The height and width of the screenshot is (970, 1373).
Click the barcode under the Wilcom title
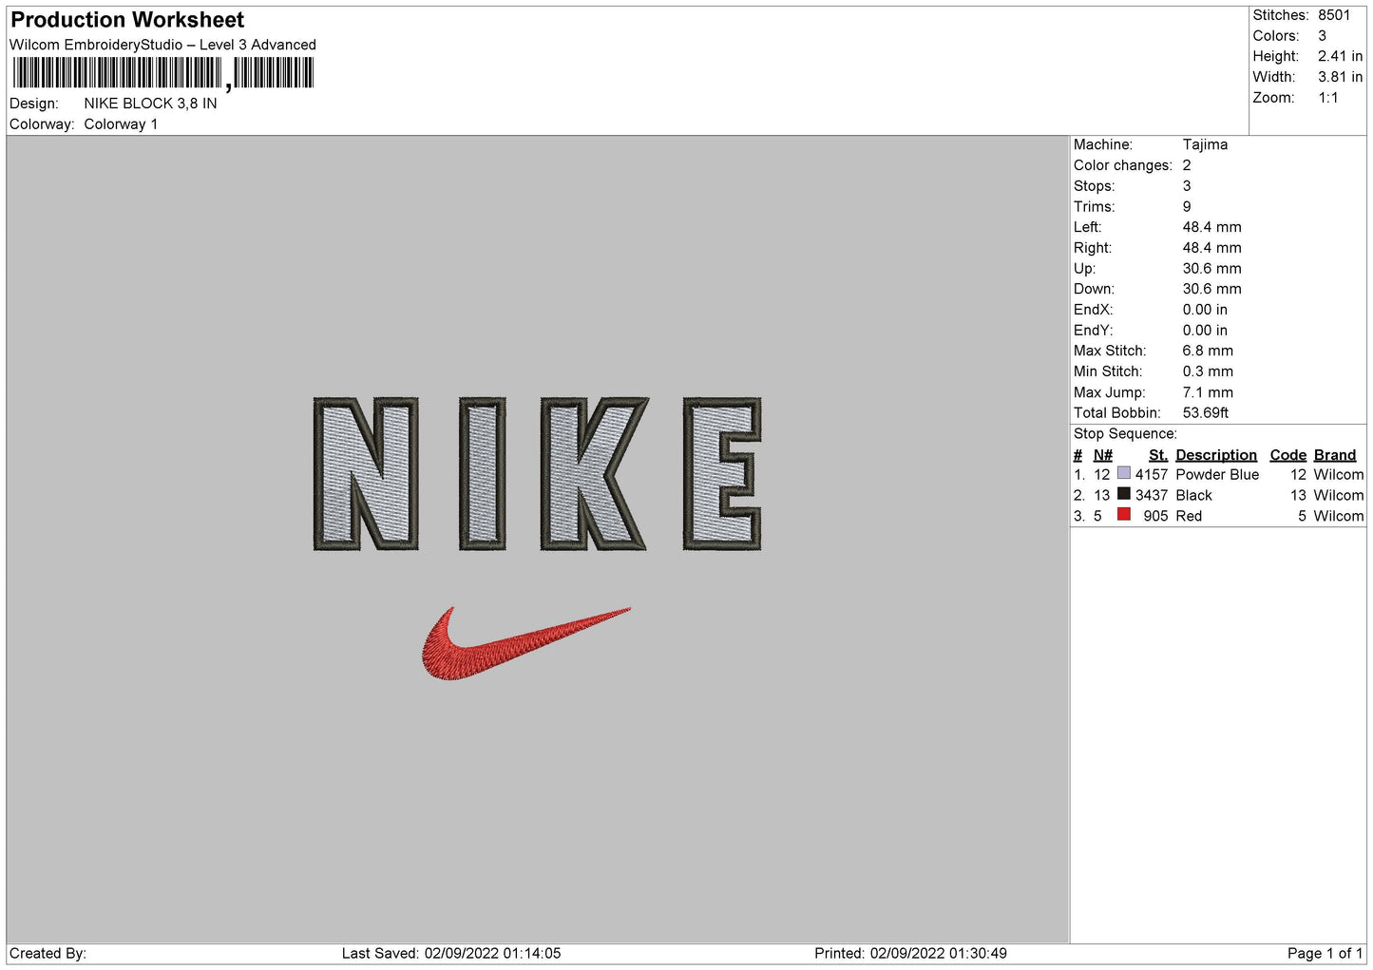163,73
